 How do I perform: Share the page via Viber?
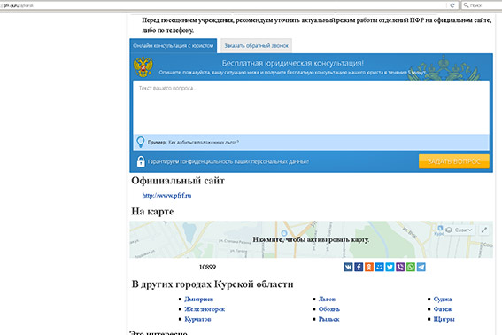400,267
